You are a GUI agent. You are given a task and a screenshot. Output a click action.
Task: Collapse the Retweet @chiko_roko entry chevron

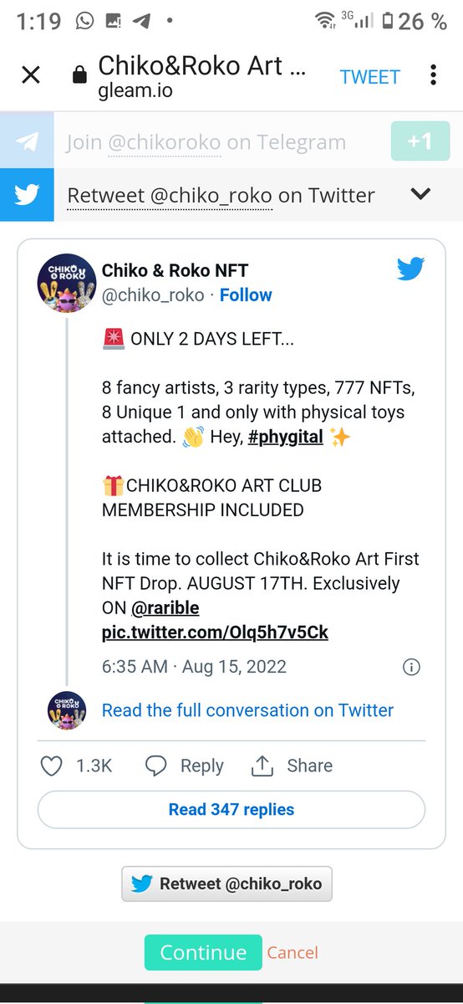421,194
